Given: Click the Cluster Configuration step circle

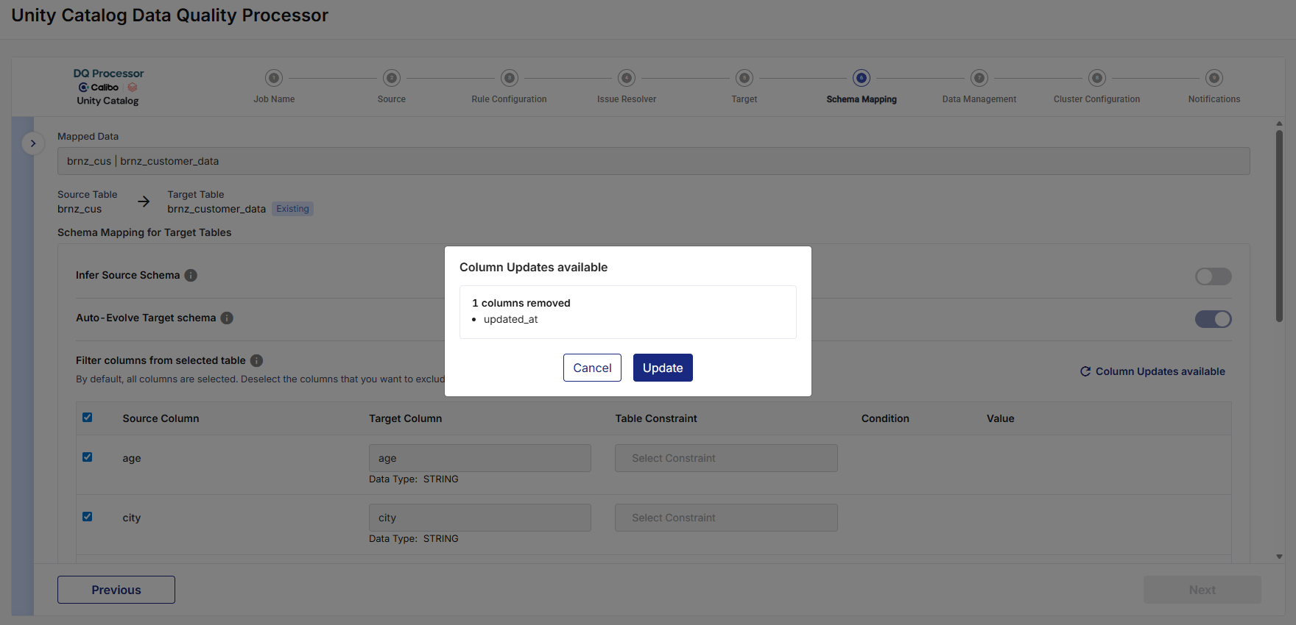Looking at the screenshot, I should [1097, 78].
